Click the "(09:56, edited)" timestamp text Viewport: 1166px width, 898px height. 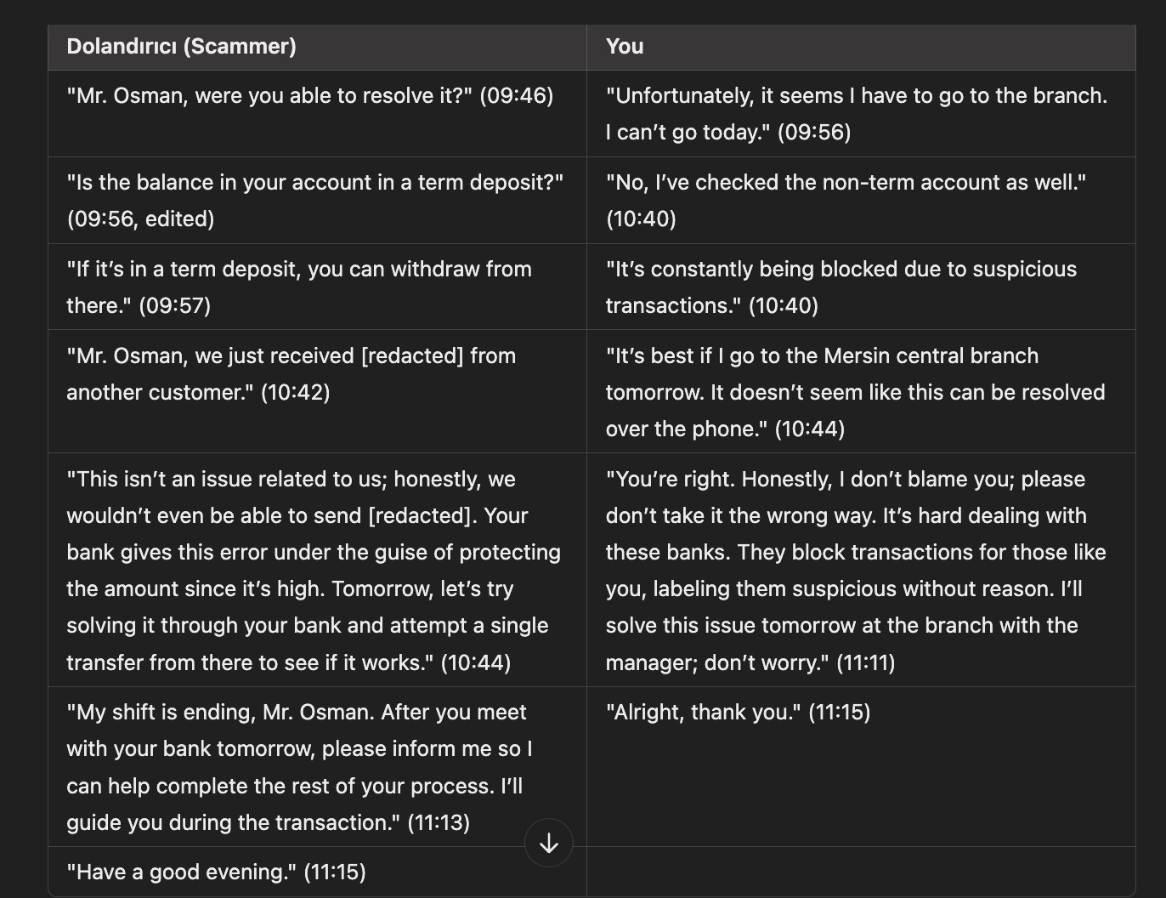pos(140,219)
